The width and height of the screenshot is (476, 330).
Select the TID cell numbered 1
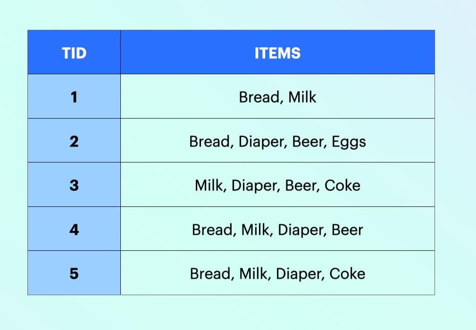pos(74,96)
